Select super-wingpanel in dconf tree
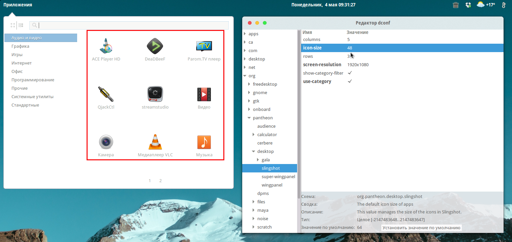The width and height of the screenshot is (512, 242). click(278, 176)
